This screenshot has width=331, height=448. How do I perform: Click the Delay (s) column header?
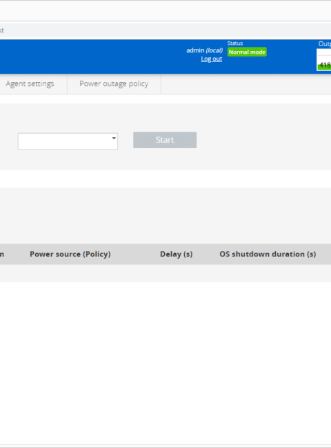coord(176,254)
